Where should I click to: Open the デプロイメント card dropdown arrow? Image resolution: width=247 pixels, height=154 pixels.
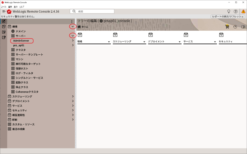(x=180, y=42)
